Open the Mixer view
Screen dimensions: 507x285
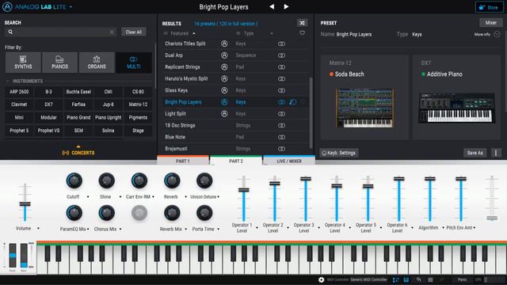pyautogui.click(x=490, y=23)
